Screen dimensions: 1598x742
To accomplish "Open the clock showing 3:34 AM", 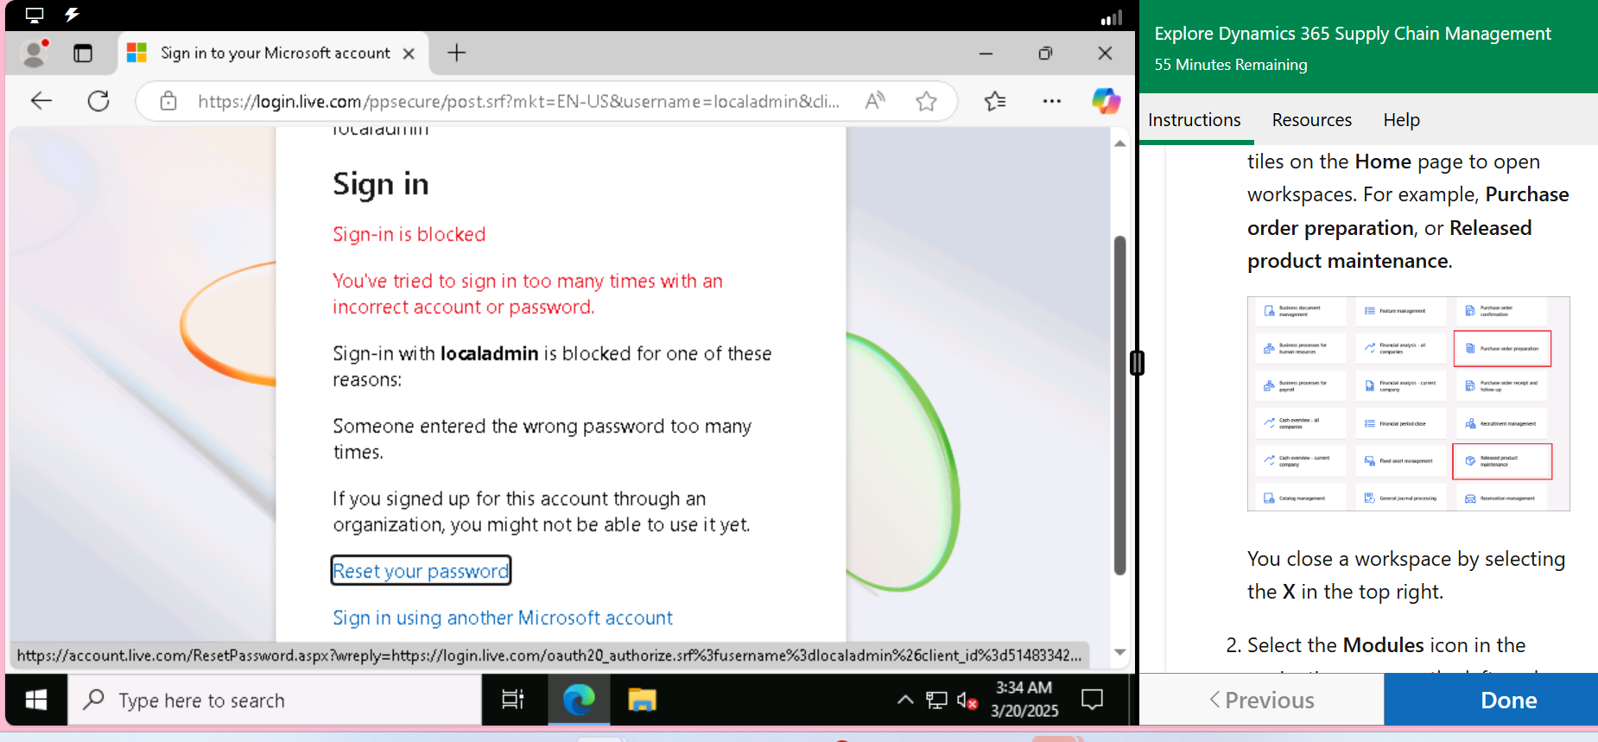I will coord(1024,699).
